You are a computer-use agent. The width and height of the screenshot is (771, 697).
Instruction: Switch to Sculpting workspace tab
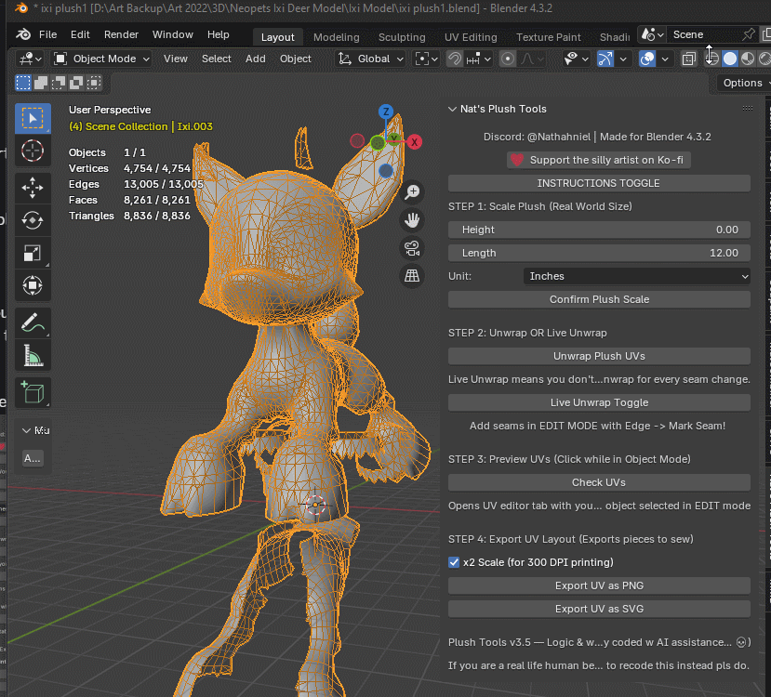coord(402,37)
